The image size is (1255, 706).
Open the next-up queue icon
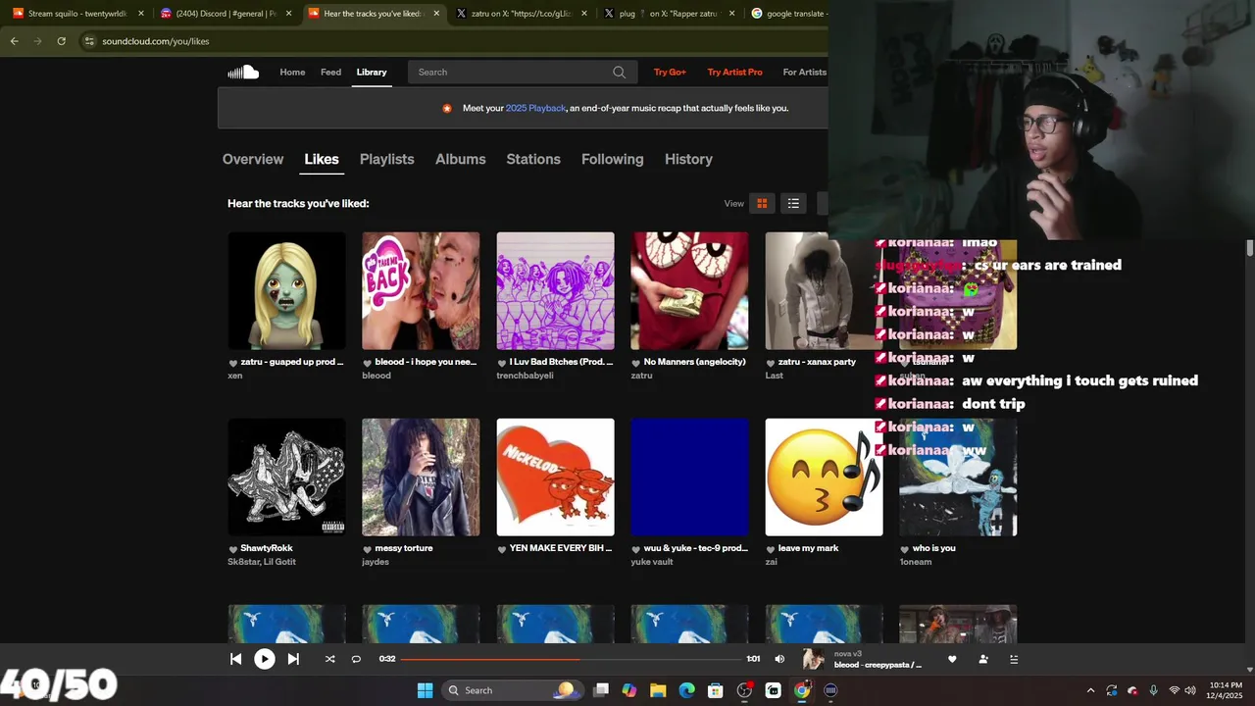[1014, 659]
